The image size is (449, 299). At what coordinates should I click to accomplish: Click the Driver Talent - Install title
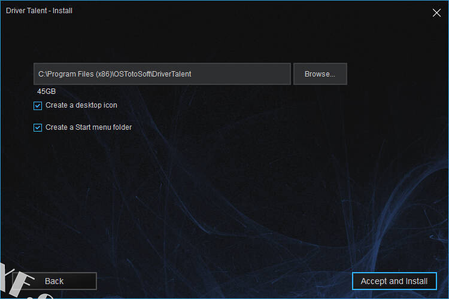coord(39,11)
